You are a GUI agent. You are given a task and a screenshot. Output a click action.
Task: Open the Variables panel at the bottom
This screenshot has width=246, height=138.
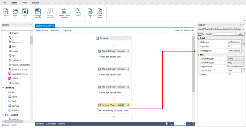point(40,124)
